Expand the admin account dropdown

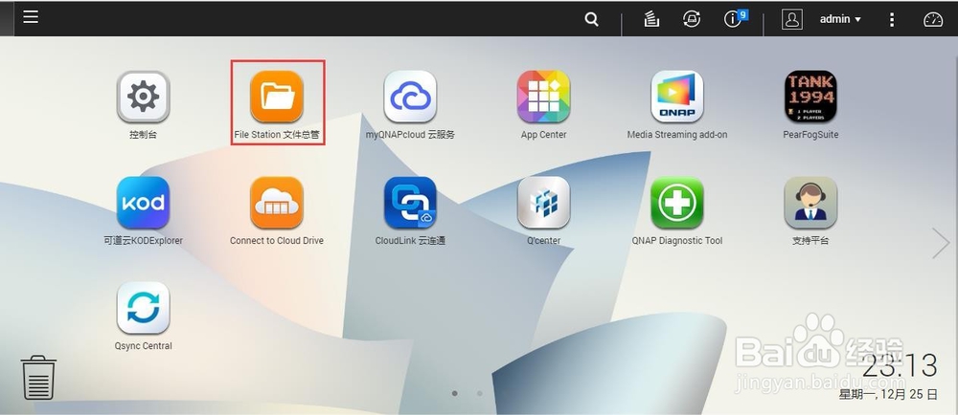coord(840,19)
